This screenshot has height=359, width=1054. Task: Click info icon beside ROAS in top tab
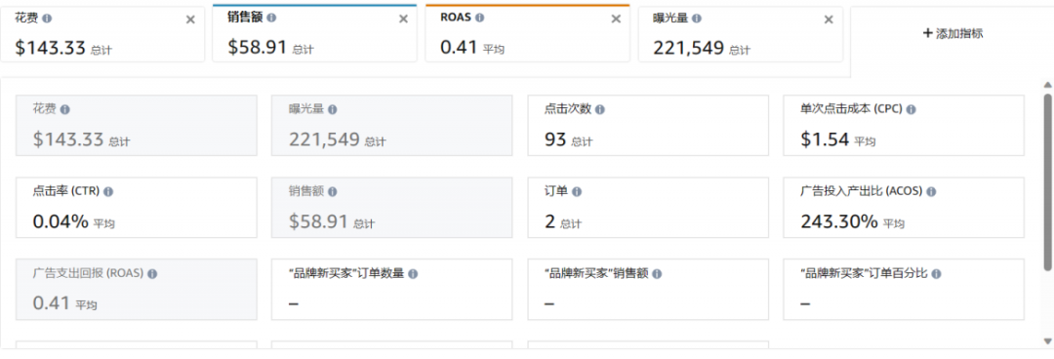point(479,19)
